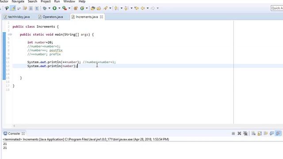Image resolution: width=283 pixels, height=159 pixels.
Task: Open the Forward history dropdown arrow
Action: 157,8
